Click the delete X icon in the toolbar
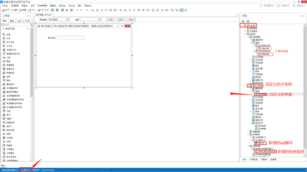This screenshot has height=172, width=307. 87,10
